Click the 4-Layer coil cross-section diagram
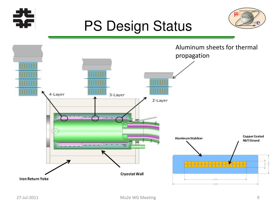 tap(28, 70)
